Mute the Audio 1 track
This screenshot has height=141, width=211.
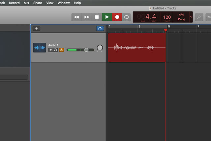click(x=51, y=50)
